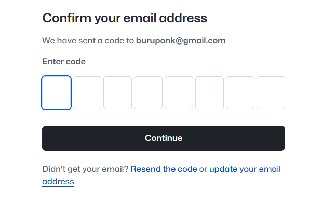Click the second code digit box
323x219 pixels.
coord(87,93)
